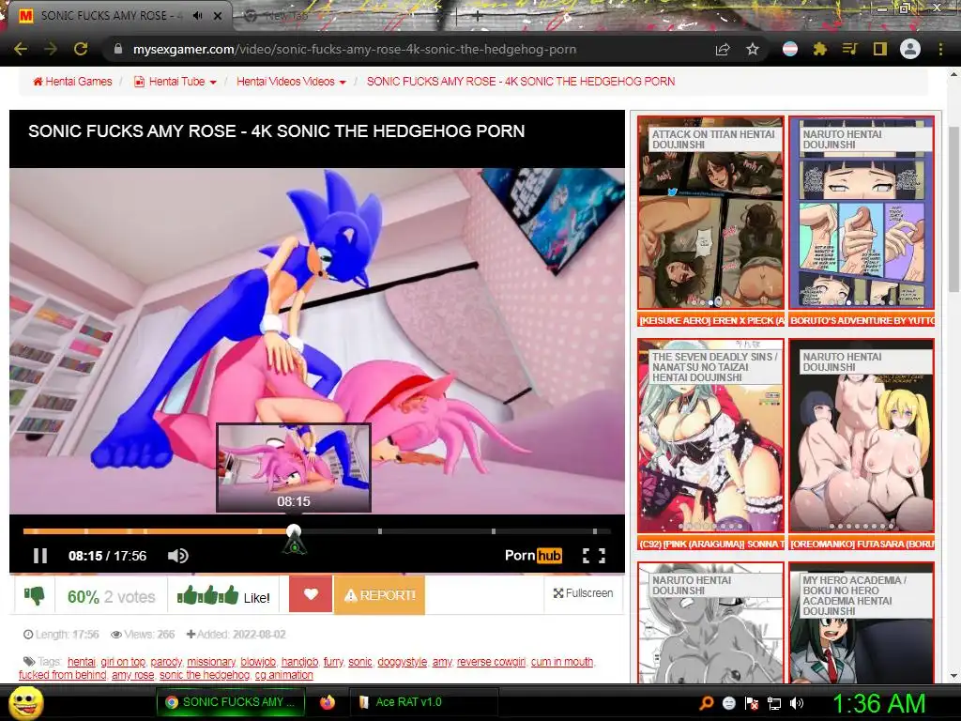
Task: Click the address bar URL field
Action: (404, 49)
